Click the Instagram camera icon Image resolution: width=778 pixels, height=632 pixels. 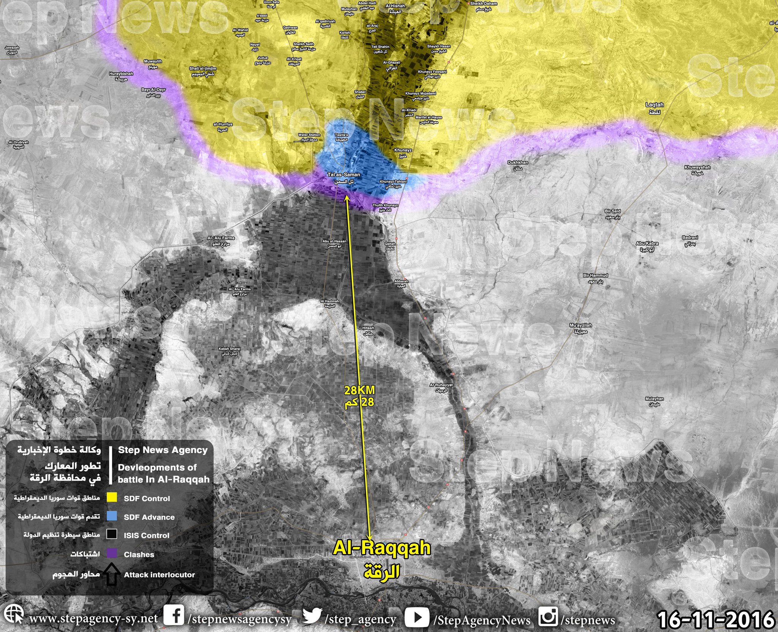548,616
